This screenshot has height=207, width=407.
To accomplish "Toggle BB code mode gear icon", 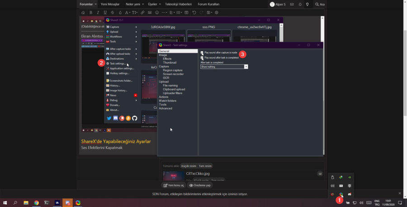I will click(x=217, y=13).
